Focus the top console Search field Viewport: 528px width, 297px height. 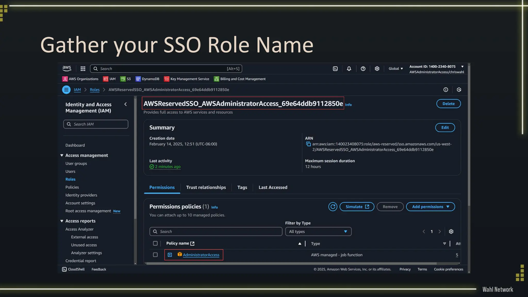coord(166,69)
